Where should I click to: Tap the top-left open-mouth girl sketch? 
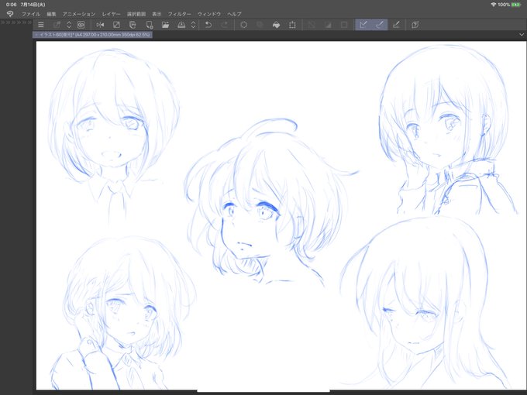coord(112,134)
